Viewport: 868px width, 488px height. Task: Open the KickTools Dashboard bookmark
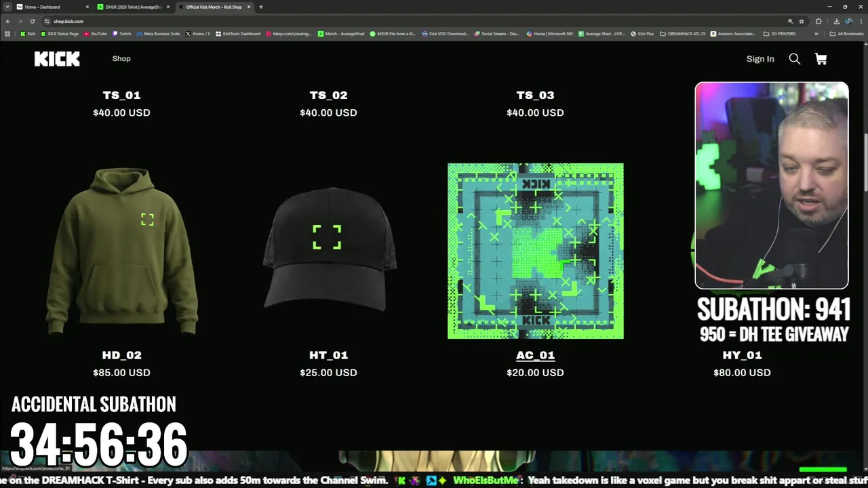(238, 33)
